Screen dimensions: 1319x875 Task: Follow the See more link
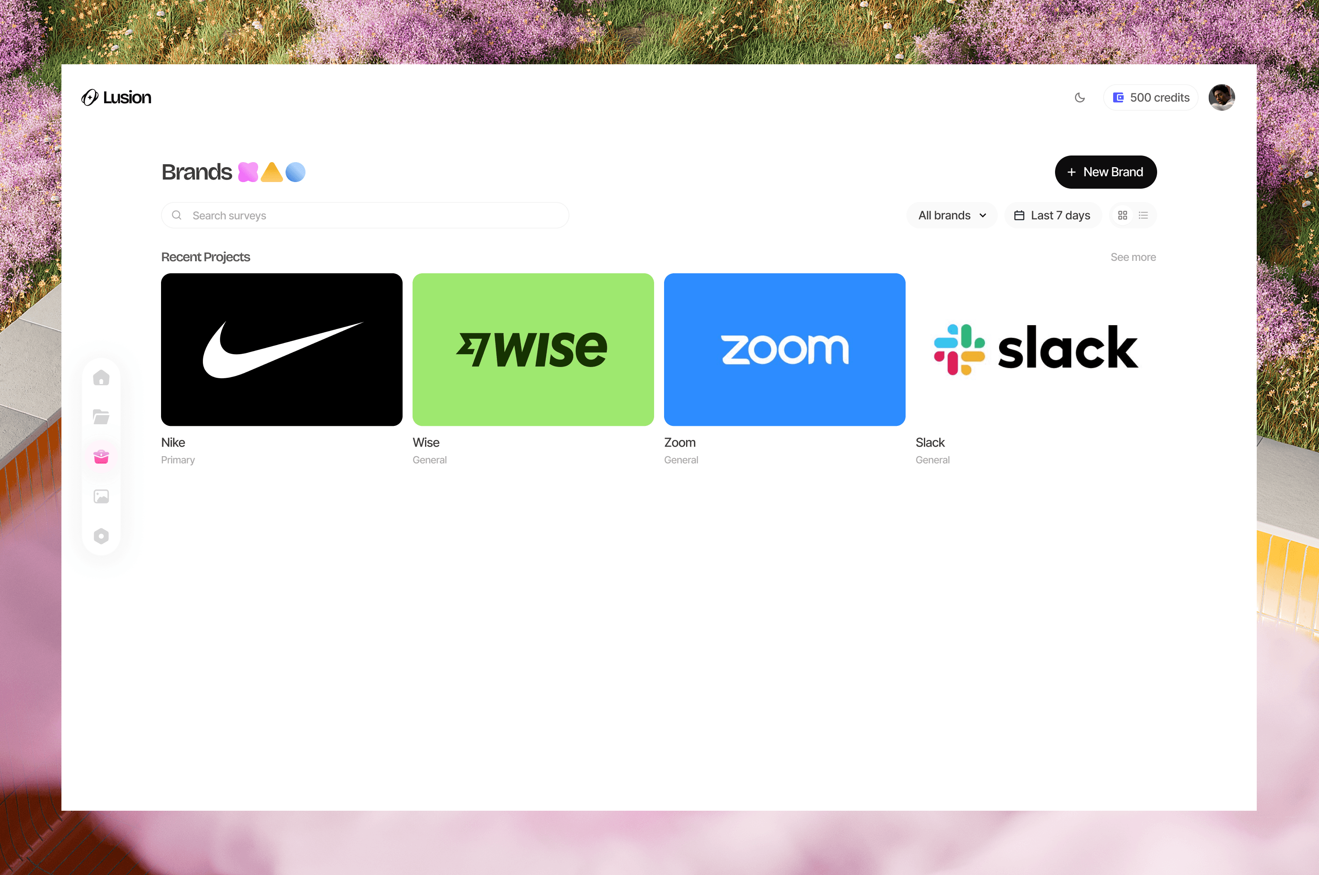click(x=1133, y=257)
